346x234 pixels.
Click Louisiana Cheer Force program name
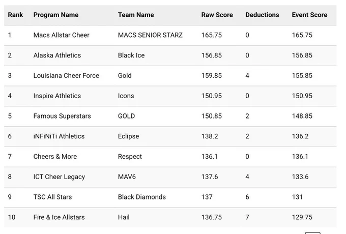tap(66, 76)
